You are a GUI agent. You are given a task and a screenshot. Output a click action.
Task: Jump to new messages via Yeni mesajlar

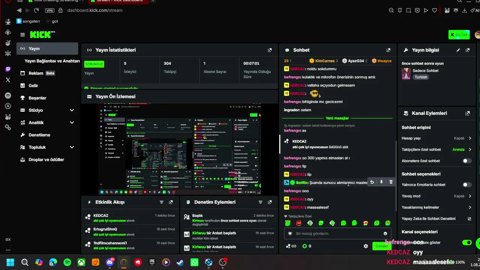coord(337,118)
